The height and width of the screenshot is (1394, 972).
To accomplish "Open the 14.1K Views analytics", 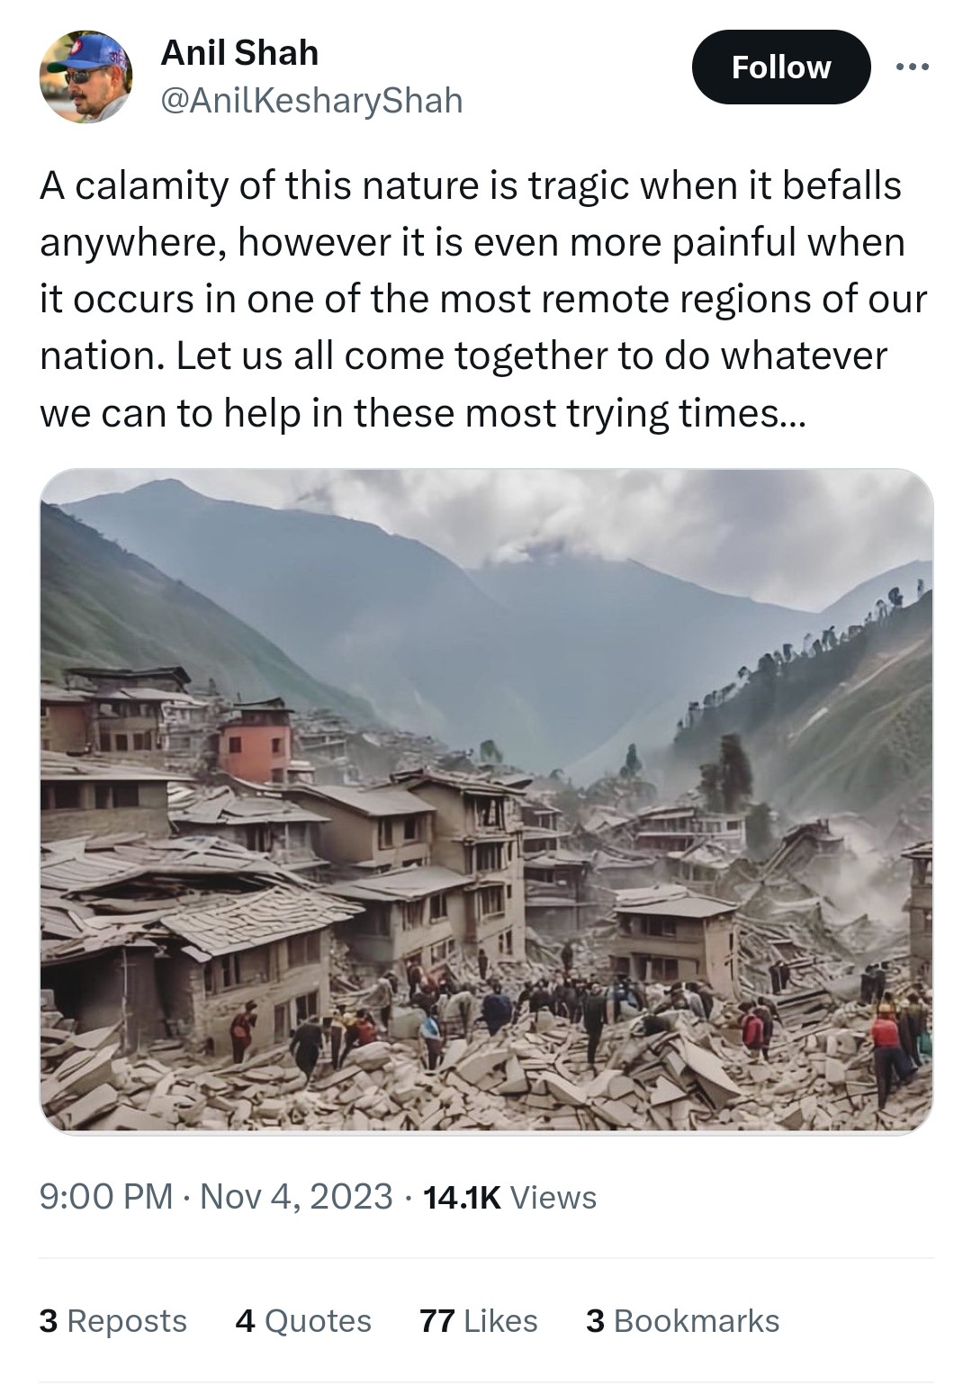I will click(509, 1197).
